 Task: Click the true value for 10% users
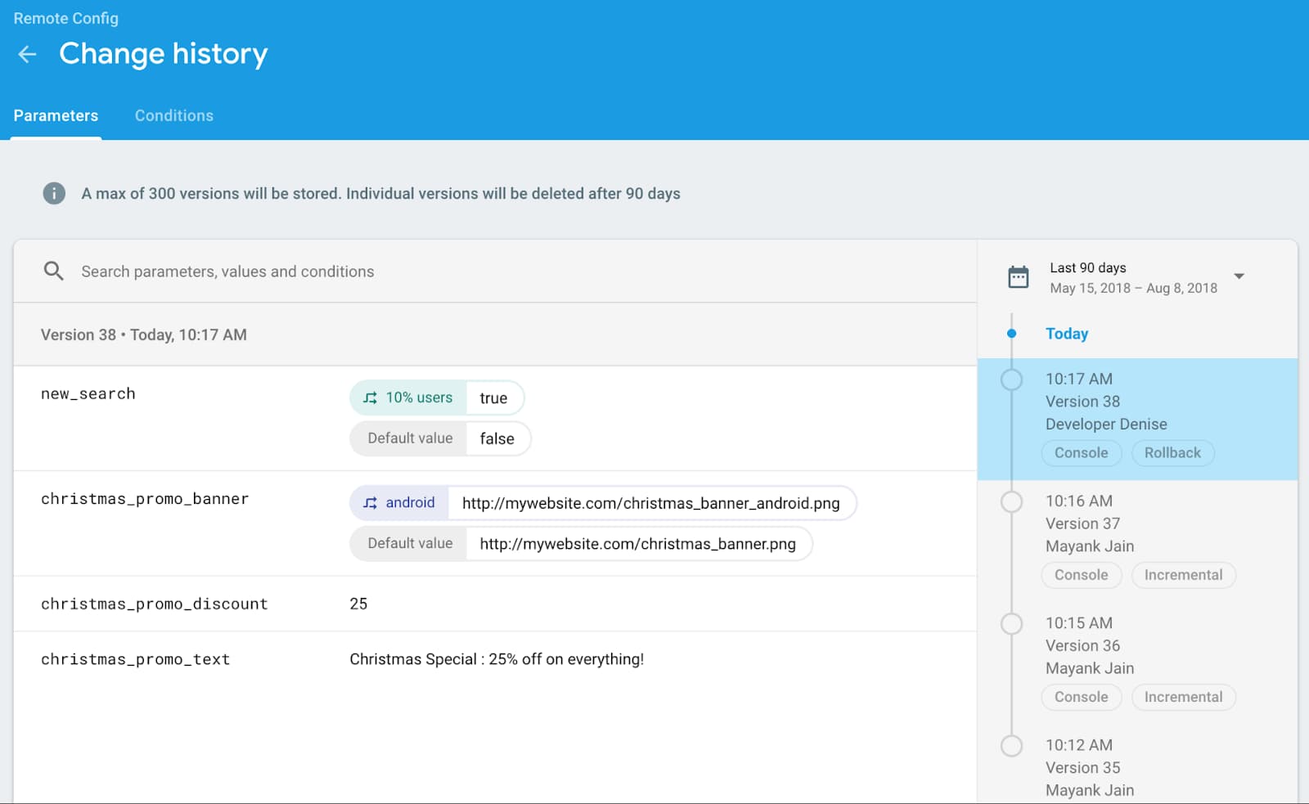[x=493, y=398]
